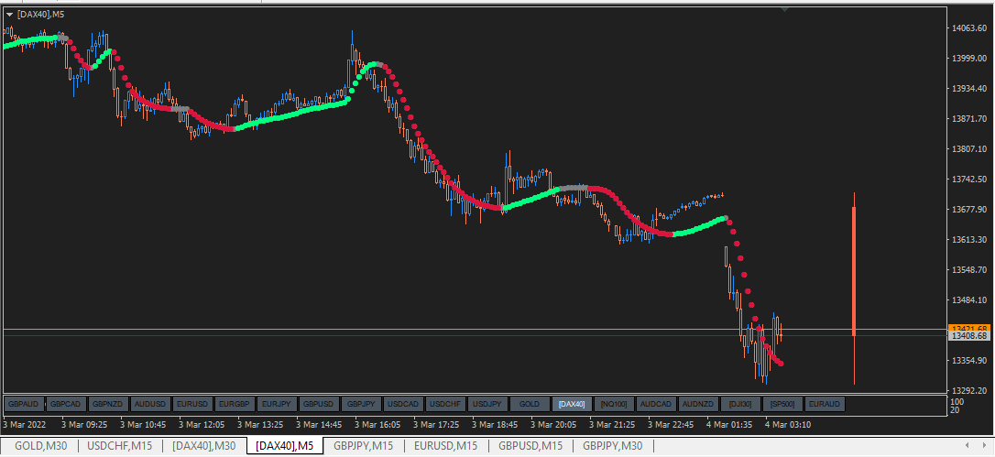Click the 13742.50 price scale value
This screenshot has width=995, height=457.
(971, 179)
